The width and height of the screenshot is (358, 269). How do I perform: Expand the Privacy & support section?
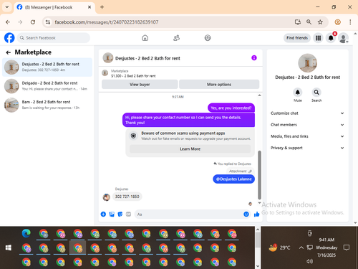[x=307, y=148]
